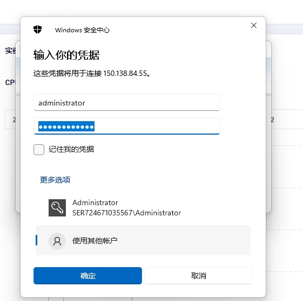Click the blue selection bar beside 使用其他帐户
This screenshot has height=301, width=303.
37,240
